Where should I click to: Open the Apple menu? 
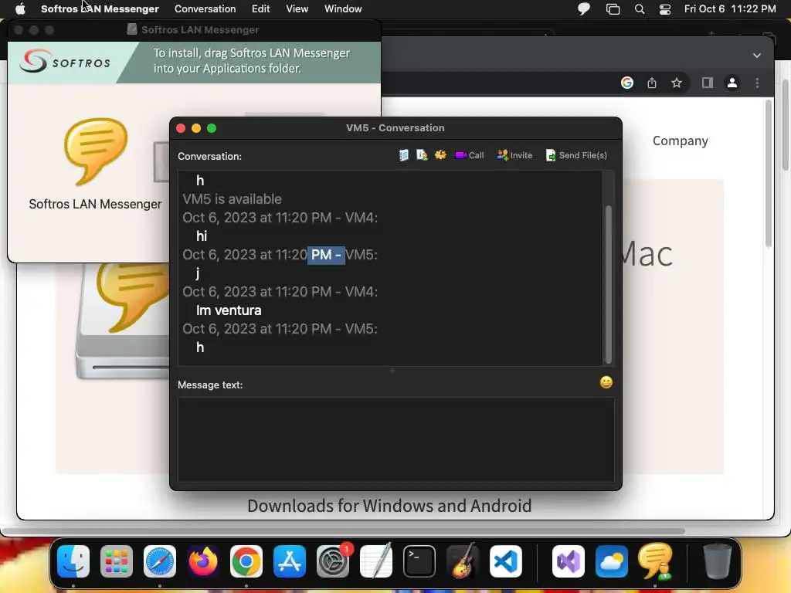[x=20, y=8]
